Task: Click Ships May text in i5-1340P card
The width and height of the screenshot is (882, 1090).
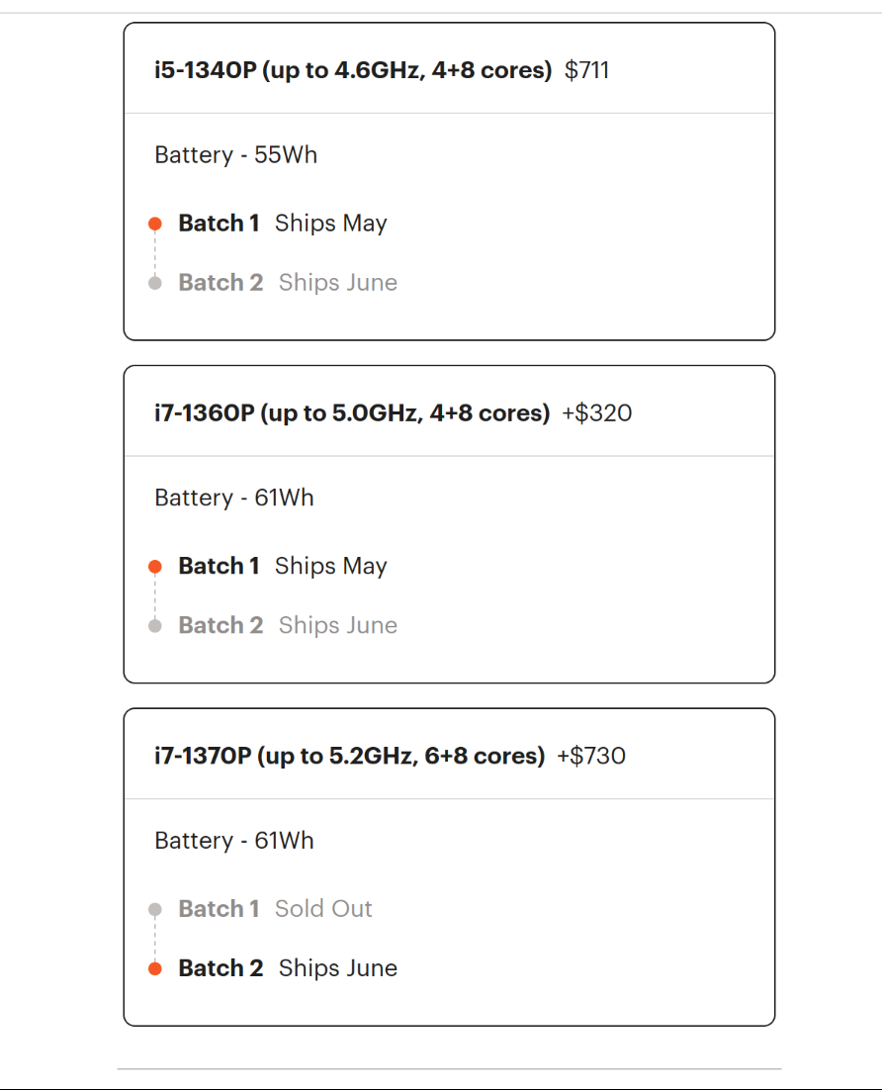Action: [331, 224]
